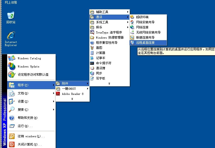Click the 关闭计算机 red power icon

pos(12,144)
